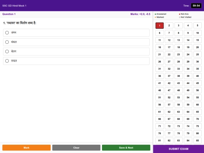Go to question 4
The image size is (204, 153).
(188, 26)
